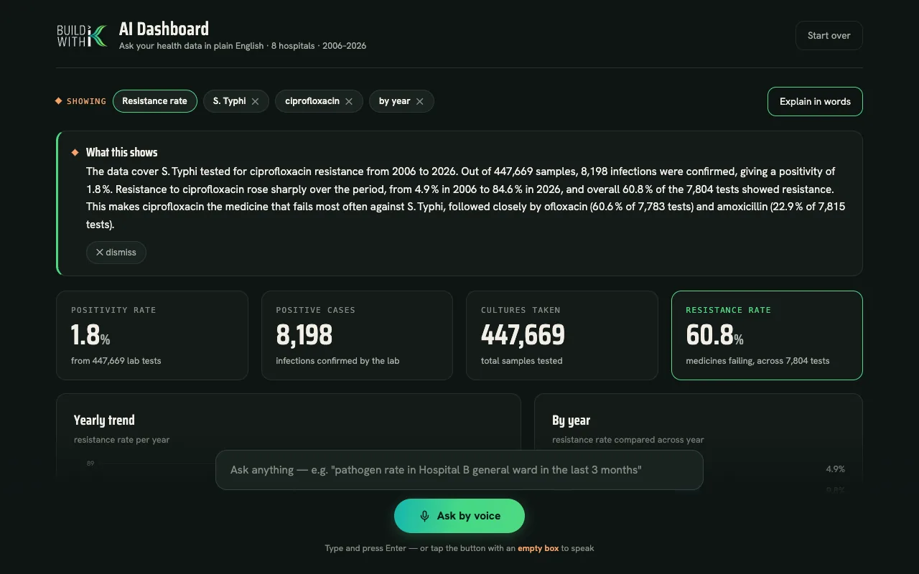Select the Positive Cases card
The width and height of the screenshot is (919, 574).
(357, 335)
